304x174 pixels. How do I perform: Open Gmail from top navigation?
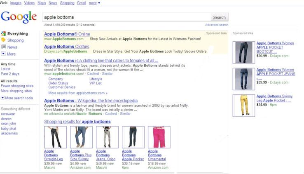(82, 3)
